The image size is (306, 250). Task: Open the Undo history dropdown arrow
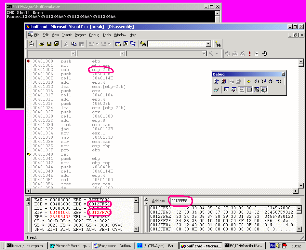coord(97,44)
